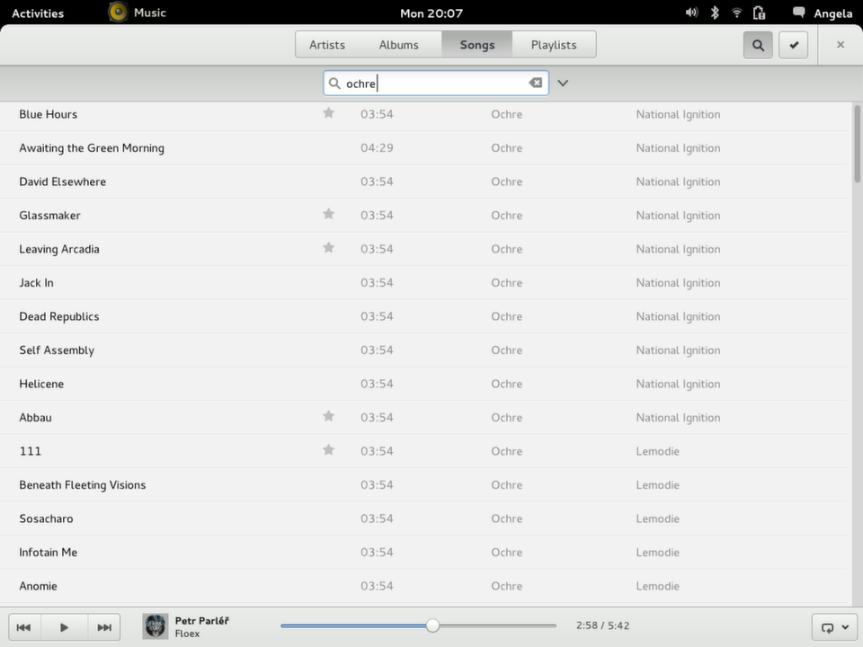The image size is (863, 647).
Task: Click the 04:29 duration value
Action: coord(377,148)
